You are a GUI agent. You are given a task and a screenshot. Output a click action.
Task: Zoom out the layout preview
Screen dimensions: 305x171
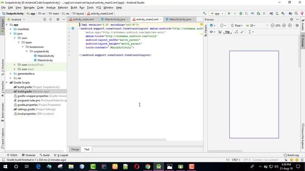click(x=272, y=25)
